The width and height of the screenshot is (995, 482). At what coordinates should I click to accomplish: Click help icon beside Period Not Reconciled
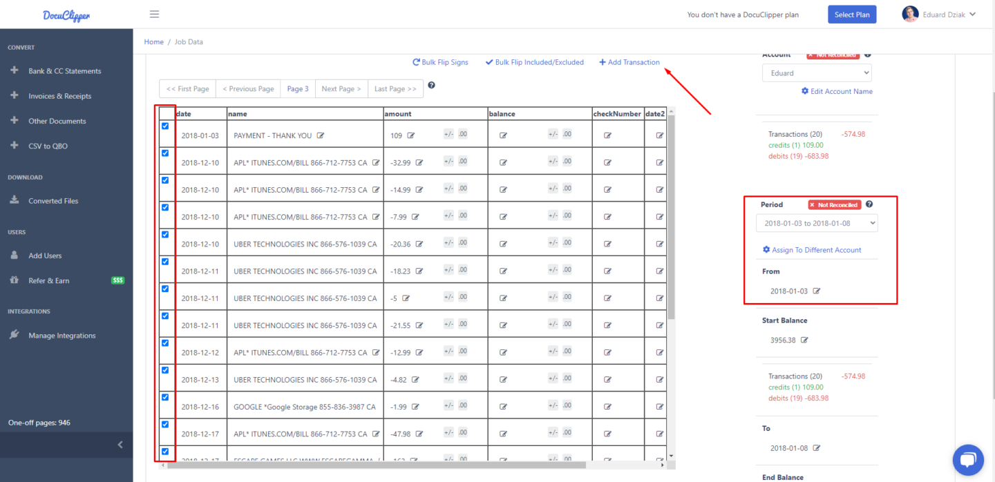click(869, 204)
